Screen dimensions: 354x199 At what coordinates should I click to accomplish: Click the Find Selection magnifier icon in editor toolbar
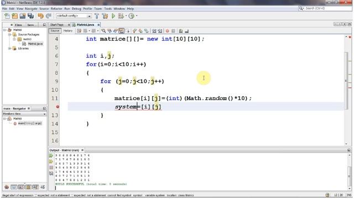click(x=103, y=31)
